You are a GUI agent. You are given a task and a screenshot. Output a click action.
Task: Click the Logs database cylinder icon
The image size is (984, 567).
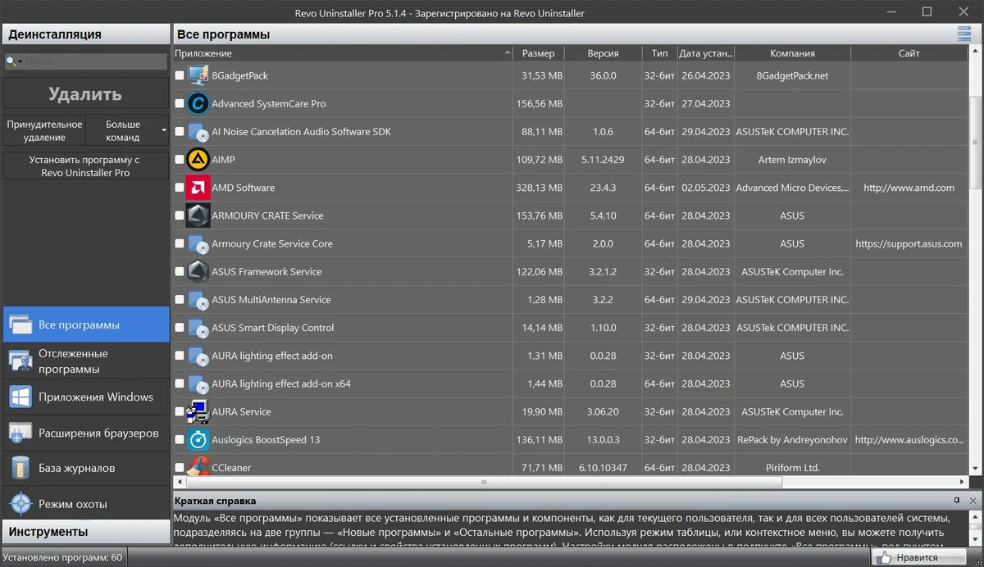pyautogui.click(x=20, y=469)
